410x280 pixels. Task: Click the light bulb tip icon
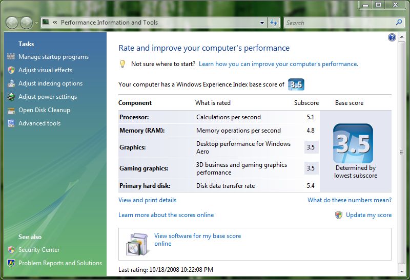point(122,64)
